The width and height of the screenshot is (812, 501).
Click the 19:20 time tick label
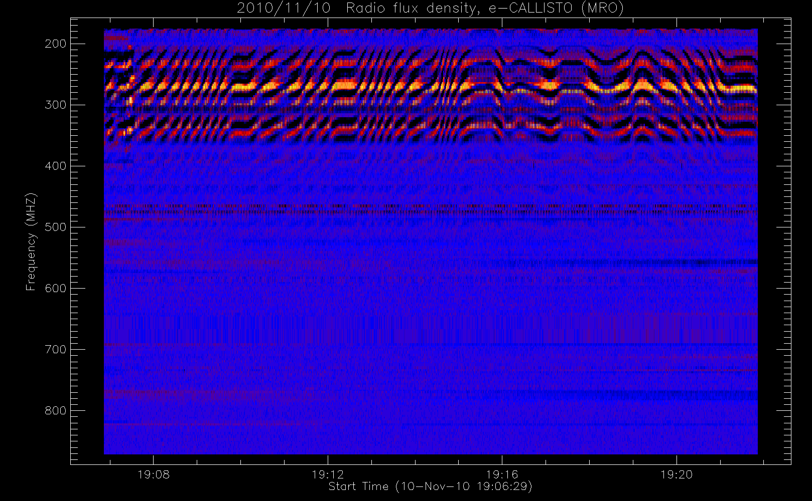coord(676,474)
